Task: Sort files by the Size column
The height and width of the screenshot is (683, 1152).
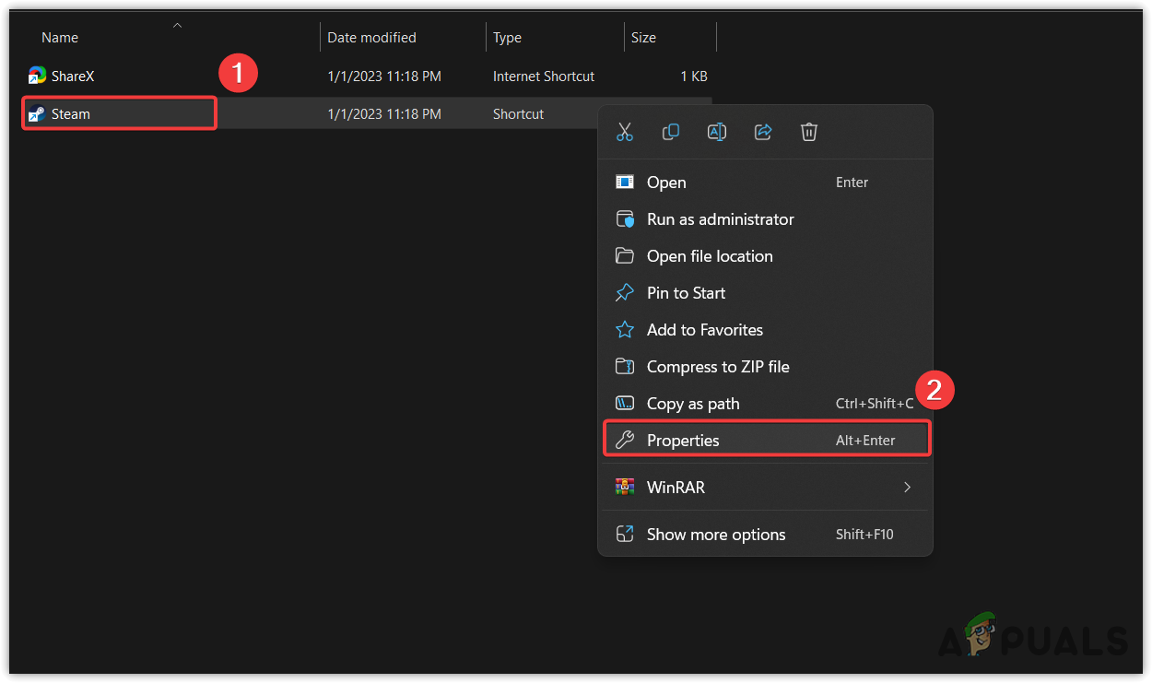Action: coord(643,38)
